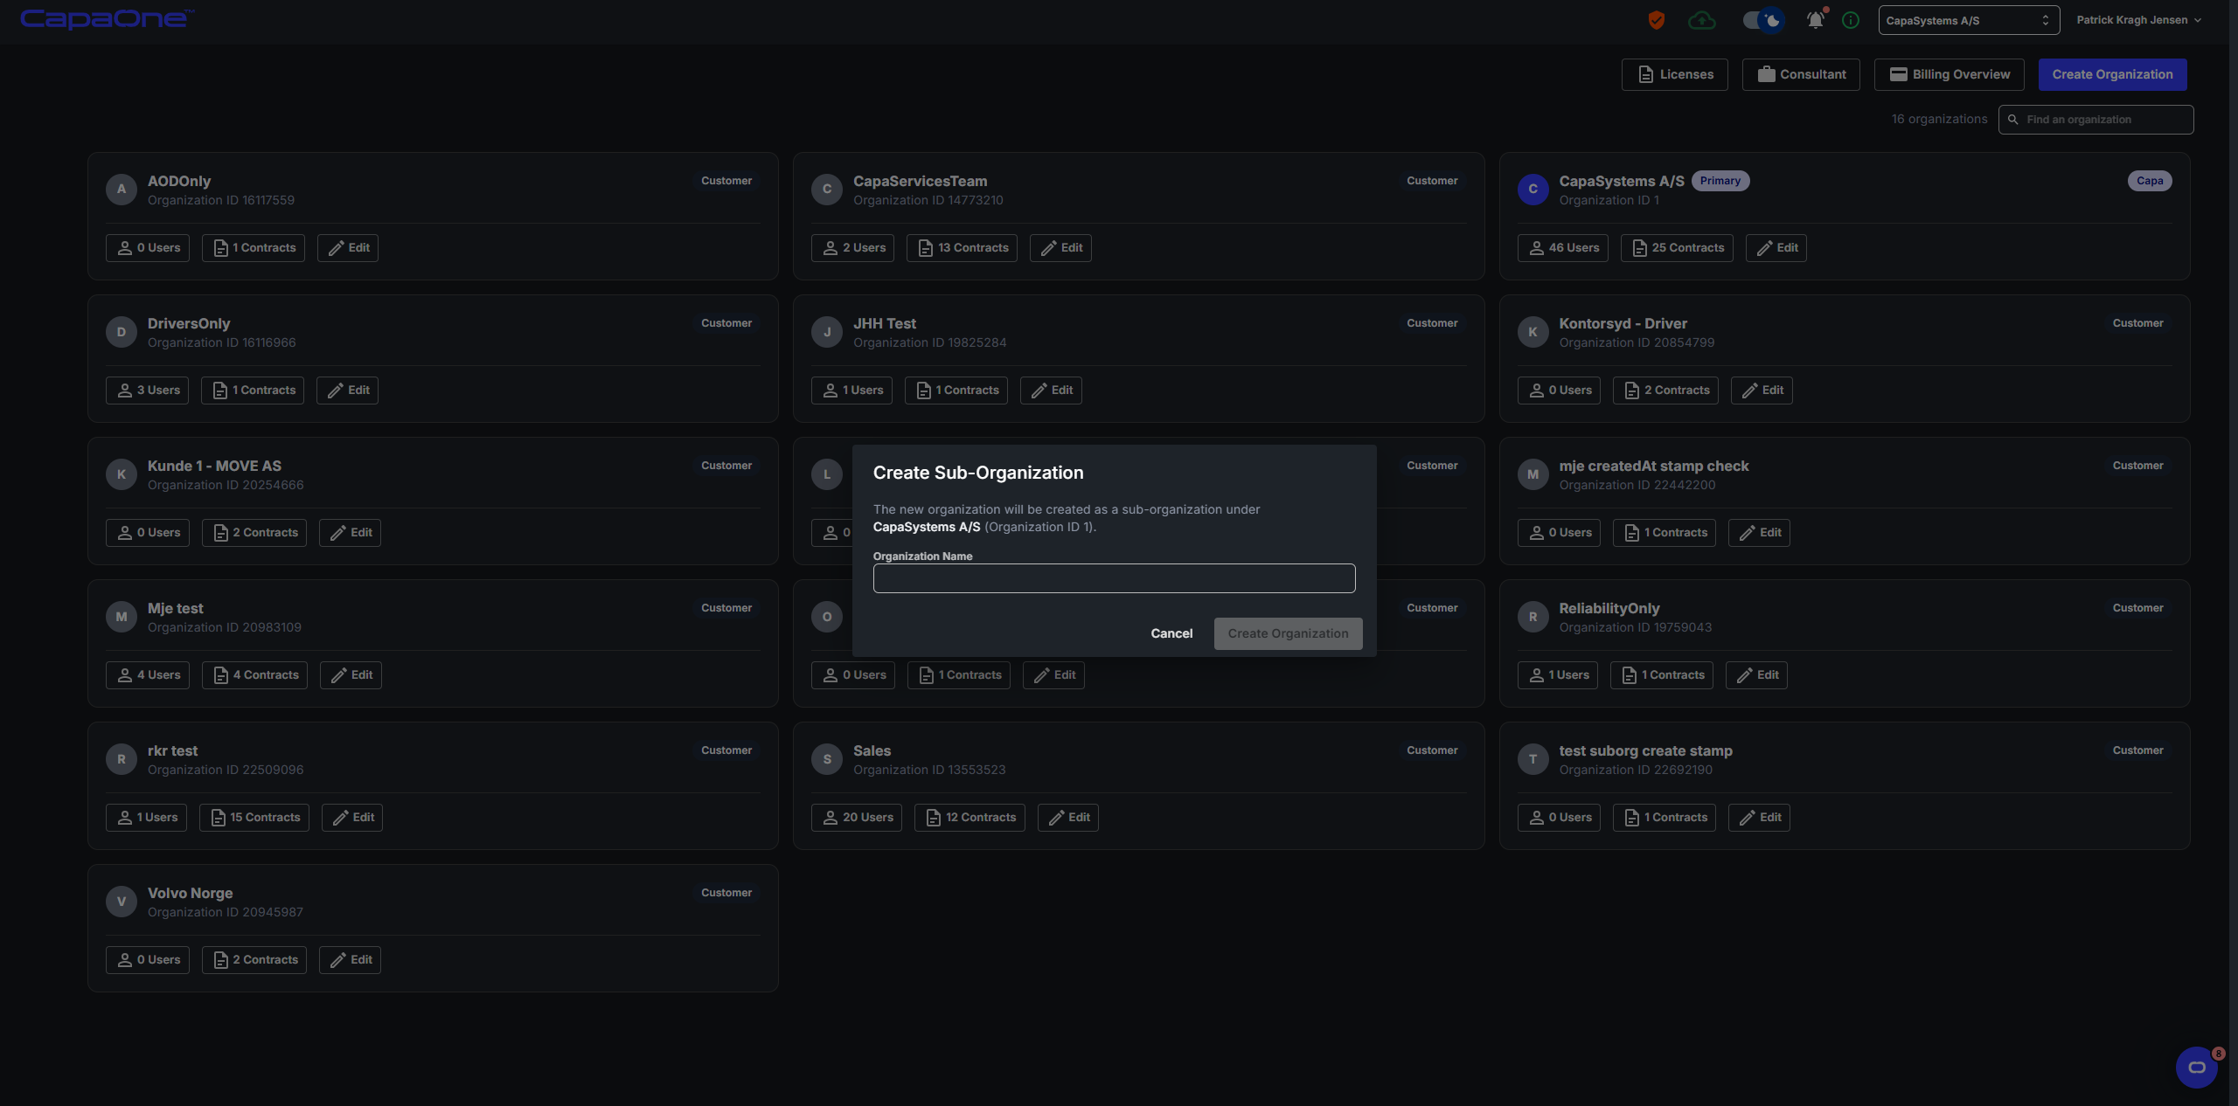Screen dimensions: 2238x1106
Task: Click the Organization Name input in the dialog
Action: click(x=1114, y=578)
